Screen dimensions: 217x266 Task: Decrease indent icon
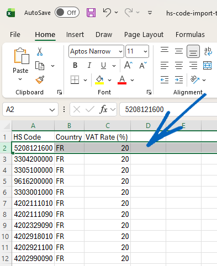pyautogui.click(x=165, y=80)
